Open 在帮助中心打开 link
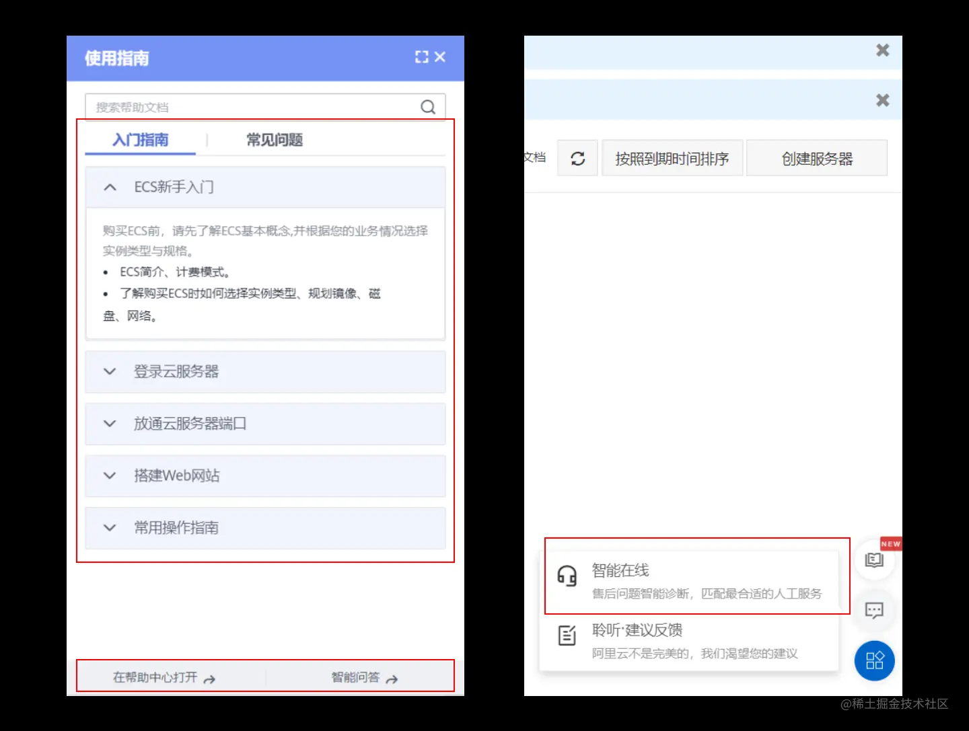The height and width of the screenshot is (731, 969). click(164, 677)
